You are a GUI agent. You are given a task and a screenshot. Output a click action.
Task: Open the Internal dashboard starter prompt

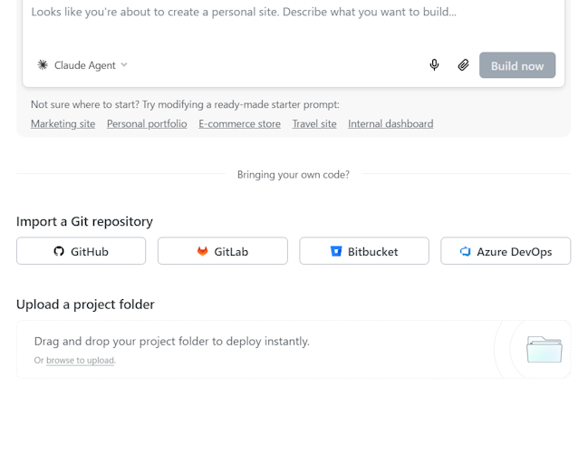click(390, 124)
